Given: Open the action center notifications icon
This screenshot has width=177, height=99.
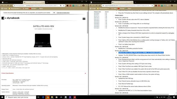Looking at the screenshot, I should tap(174, 97).
